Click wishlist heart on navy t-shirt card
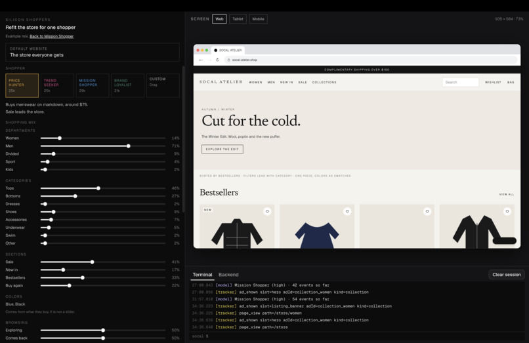This screenshot has width=529, height=343. tap(347, 211)
